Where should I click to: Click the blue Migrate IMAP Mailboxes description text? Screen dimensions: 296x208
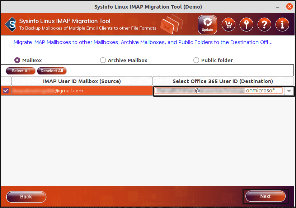tap(143, 42)
